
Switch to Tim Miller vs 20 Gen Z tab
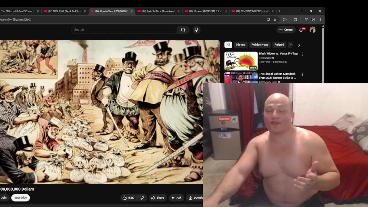[17, 11]
